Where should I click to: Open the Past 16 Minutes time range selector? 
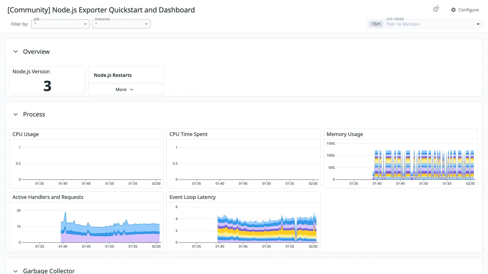pyautogui.click(x=425, y=24)
